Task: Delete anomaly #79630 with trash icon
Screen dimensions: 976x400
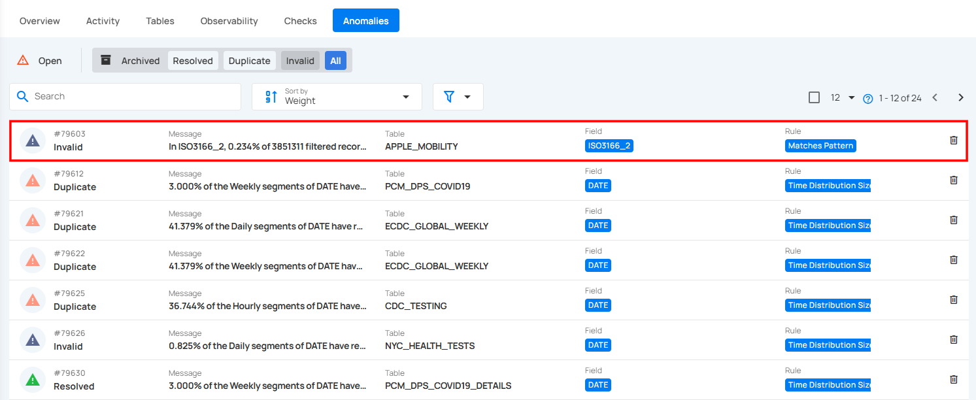Action: click(x=953, y=379)
